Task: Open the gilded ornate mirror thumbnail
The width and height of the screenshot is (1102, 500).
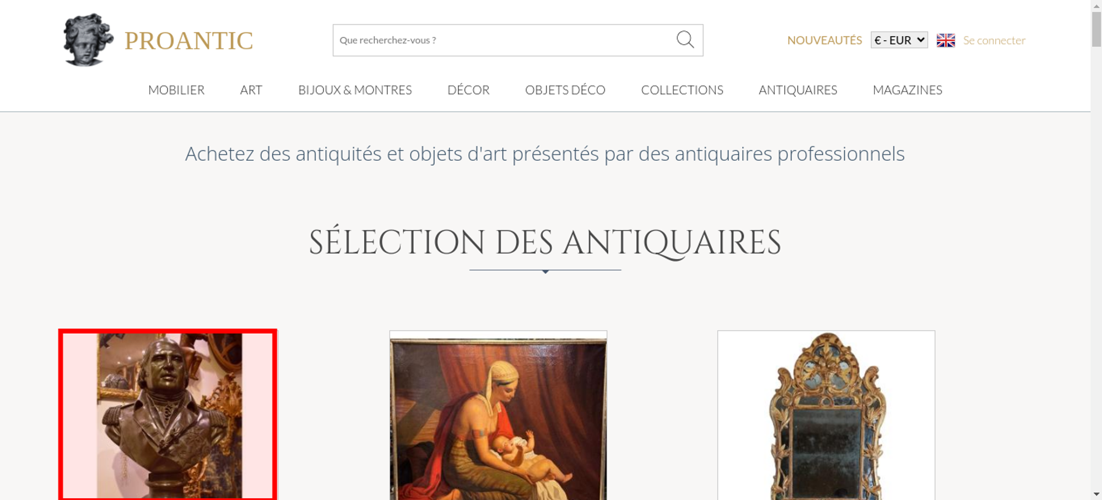Action: coord(826,416)
